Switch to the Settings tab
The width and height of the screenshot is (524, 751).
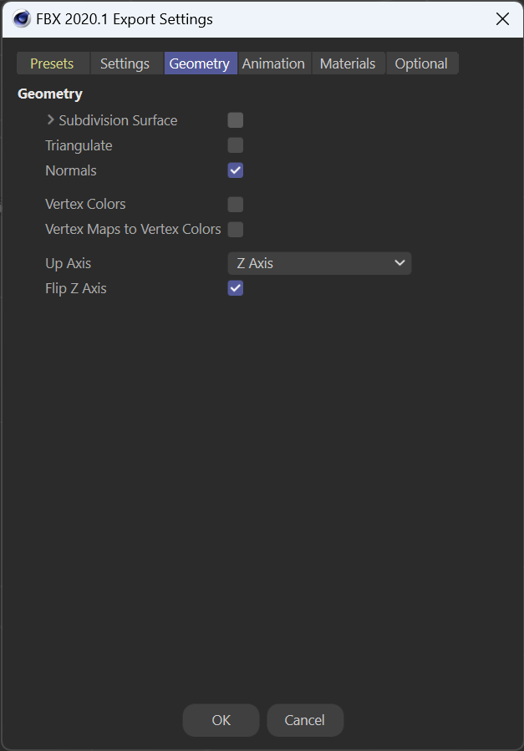(127, 63)
